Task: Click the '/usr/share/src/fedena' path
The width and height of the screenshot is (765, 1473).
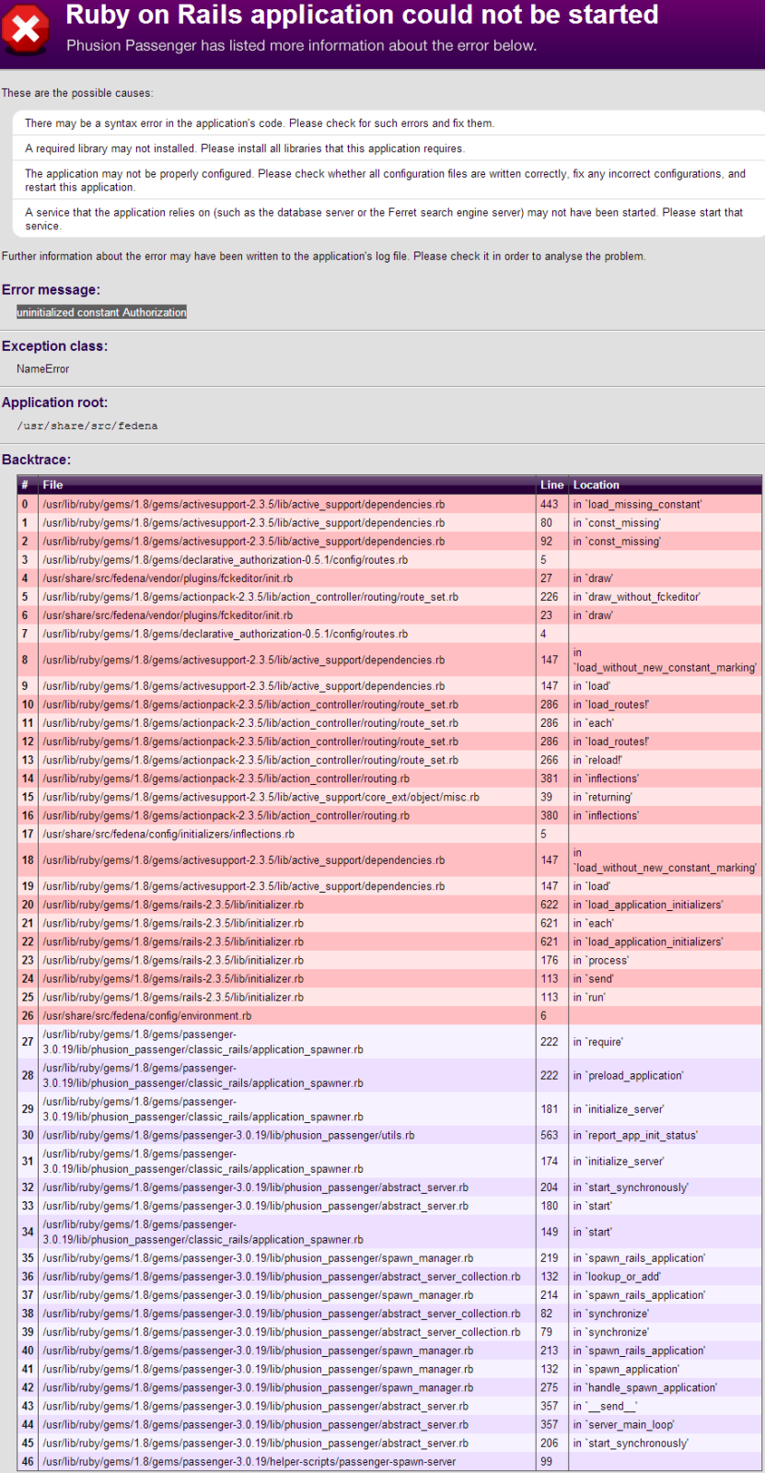Action: point(87,426)
